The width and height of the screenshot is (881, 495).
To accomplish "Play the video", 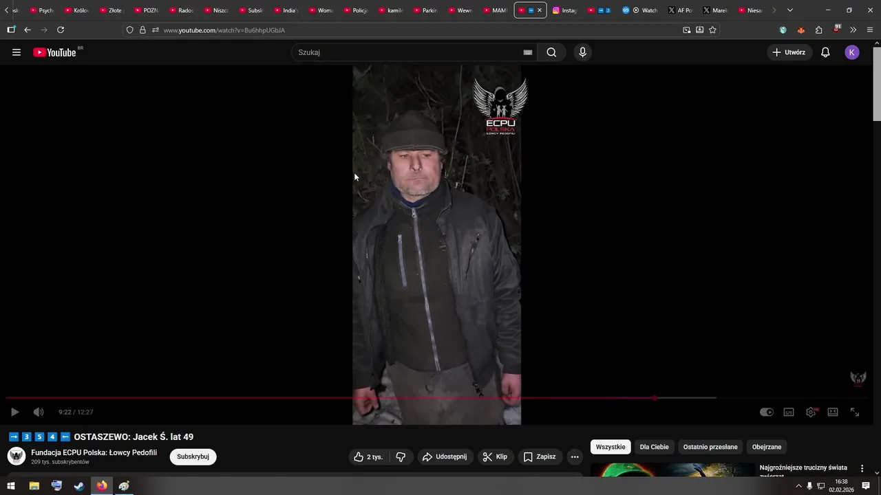I will tap(14, 412).
